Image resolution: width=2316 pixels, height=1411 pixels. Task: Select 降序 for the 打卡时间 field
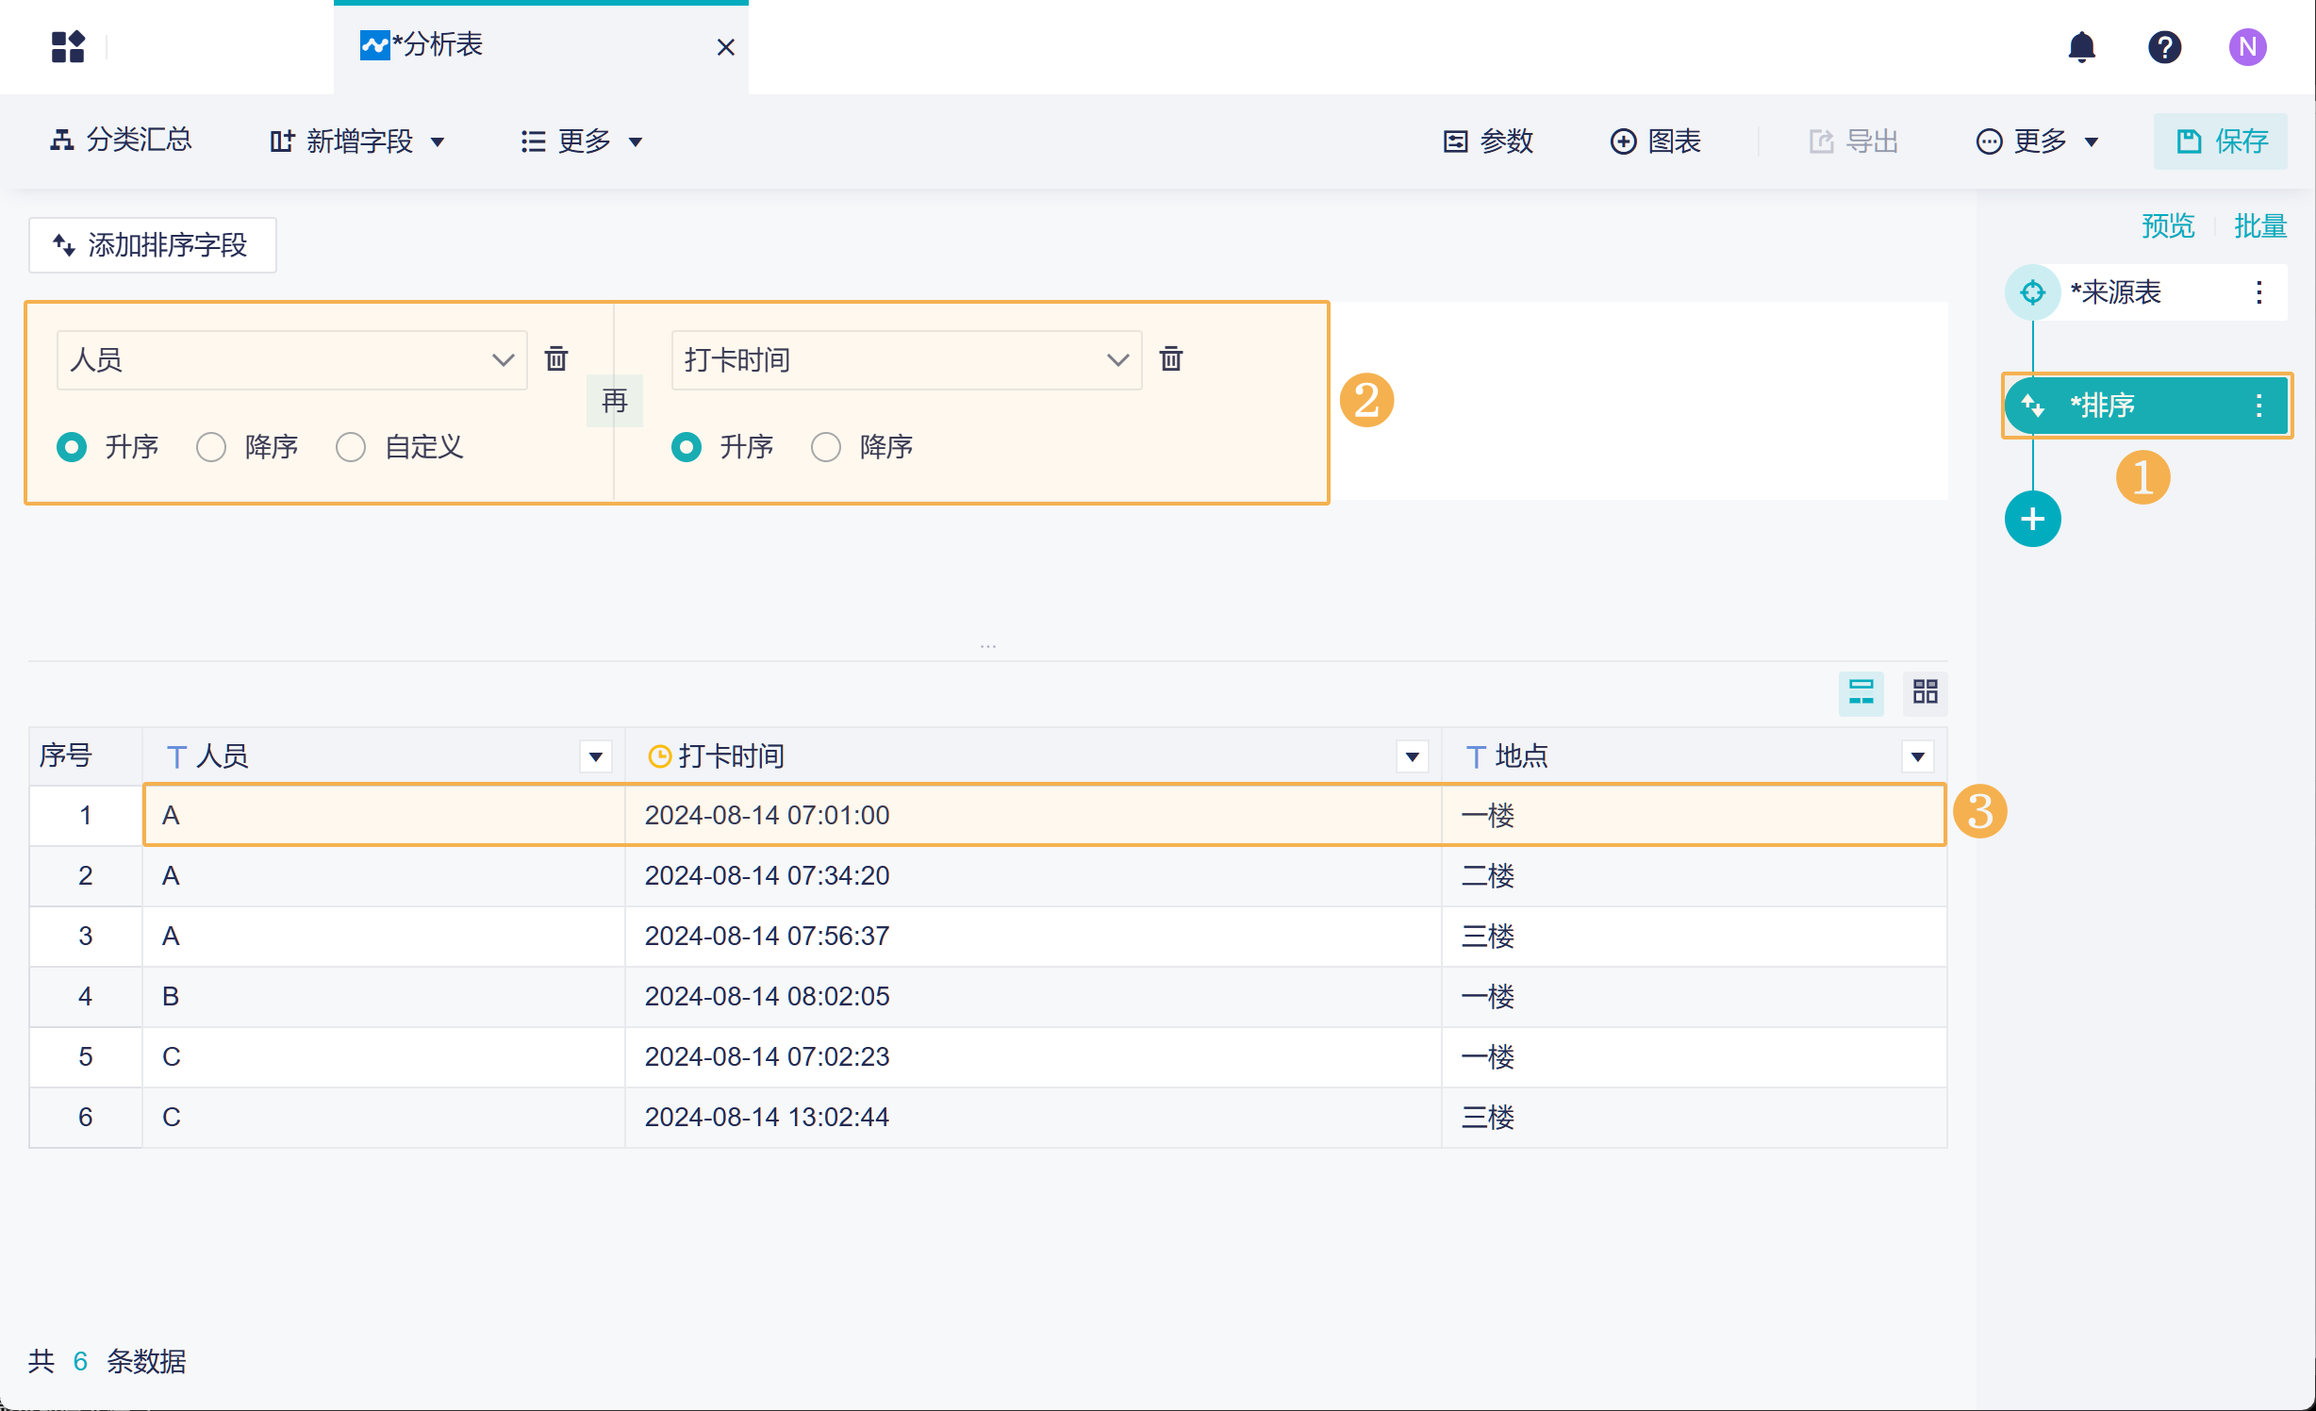[826, 447]
